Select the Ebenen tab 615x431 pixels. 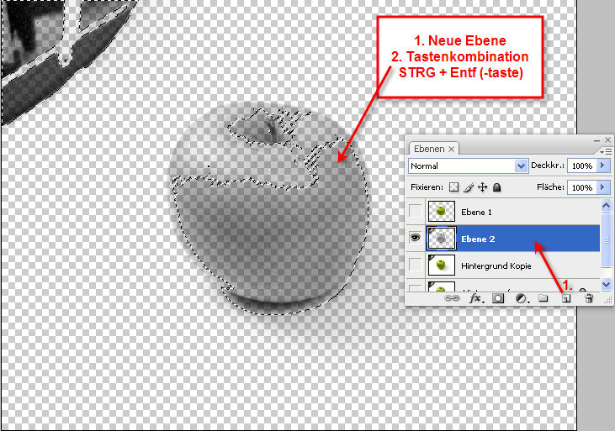click(430, 149)
